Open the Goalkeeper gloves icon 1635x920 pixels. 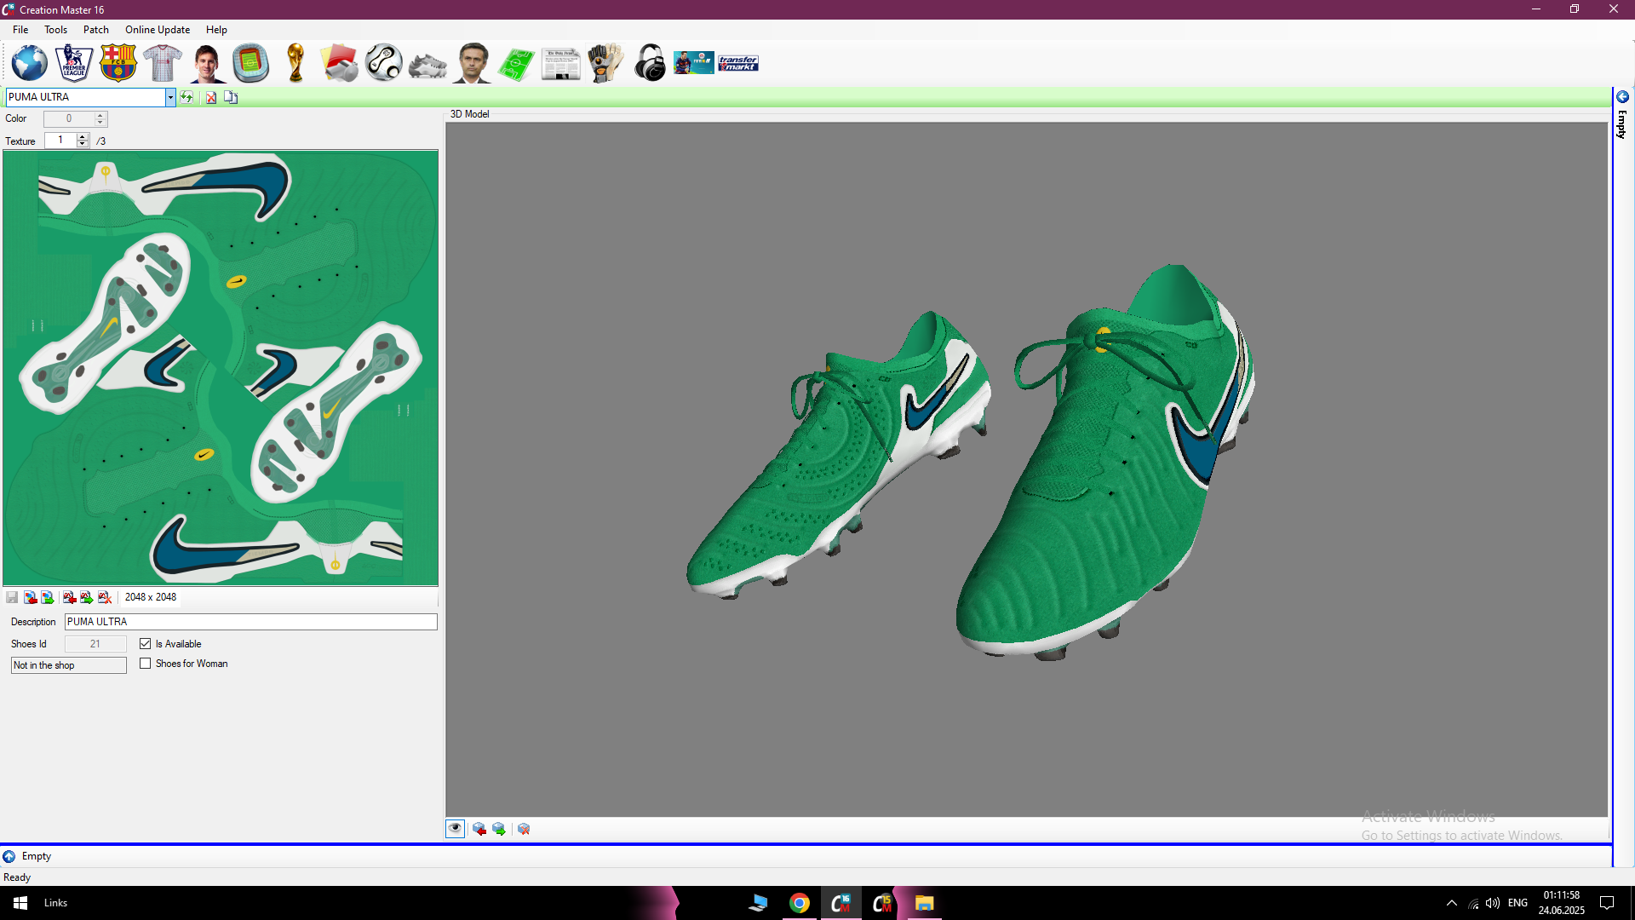point(605,63)
